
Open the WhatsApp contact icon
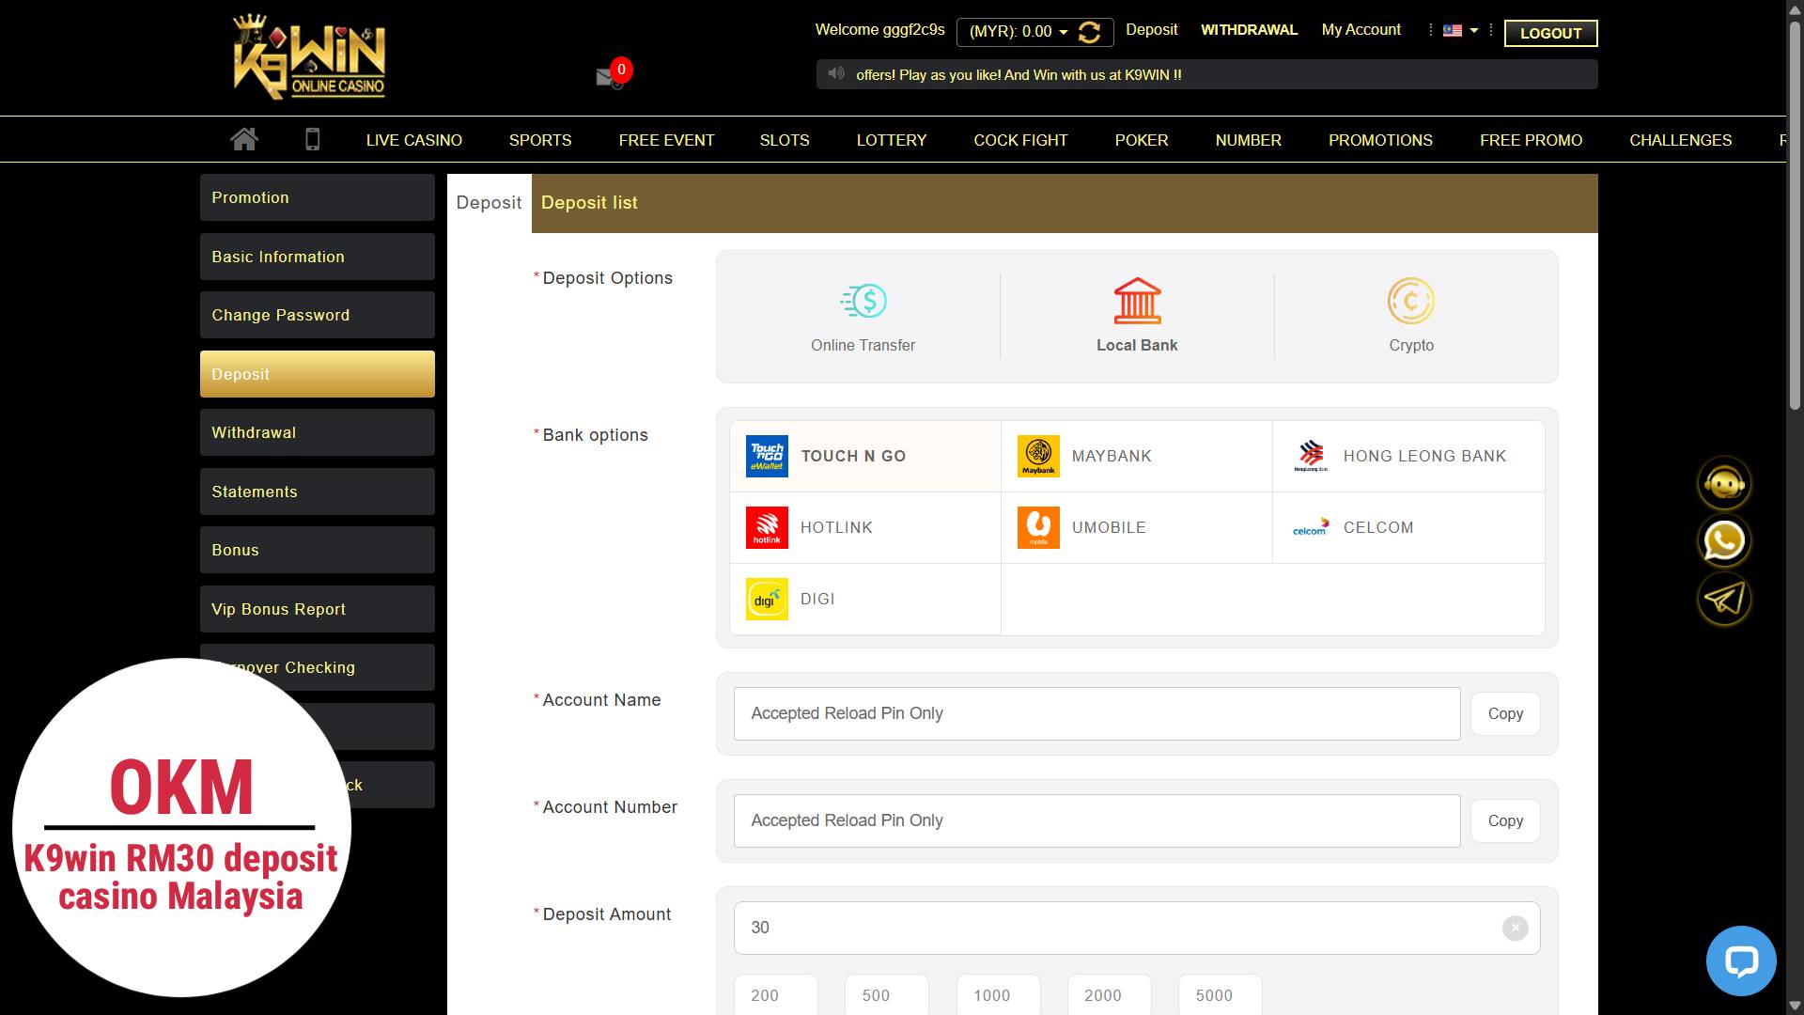[x=1724, y=541]
